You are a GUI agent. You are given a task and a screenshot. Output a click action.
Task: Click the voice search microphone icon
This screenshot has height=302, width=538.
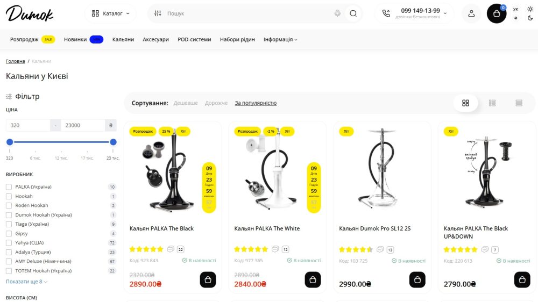[x=337, y=13]
